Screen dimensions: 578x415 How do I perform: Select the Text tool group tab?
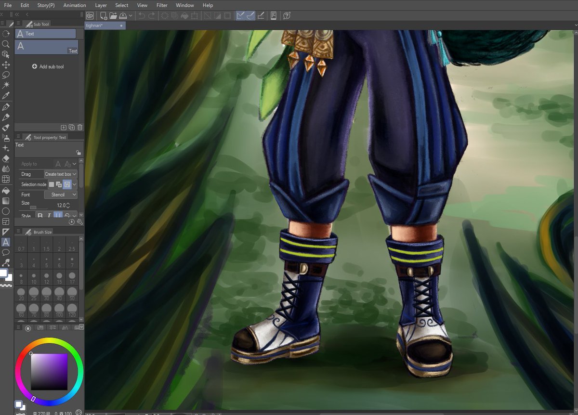click(46, 34)
